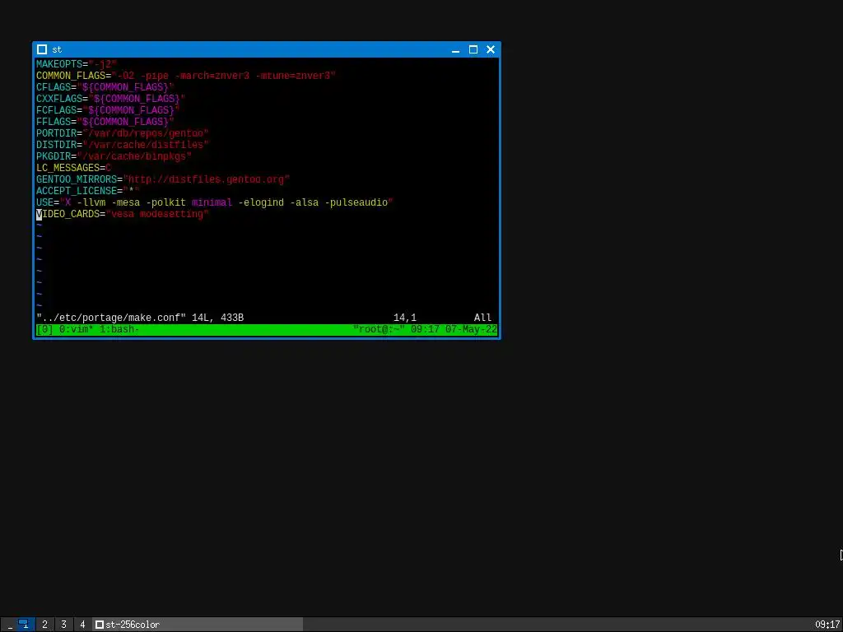
Task: Click the COMMON_FLAGS line in vim
Action: (186, 76)
